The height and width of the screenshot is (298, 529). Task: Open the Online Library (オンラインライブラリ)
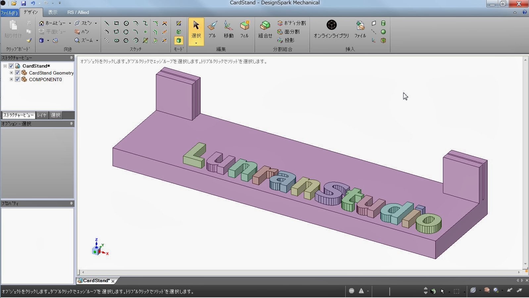pyautogui.click(x=331, y=29)
